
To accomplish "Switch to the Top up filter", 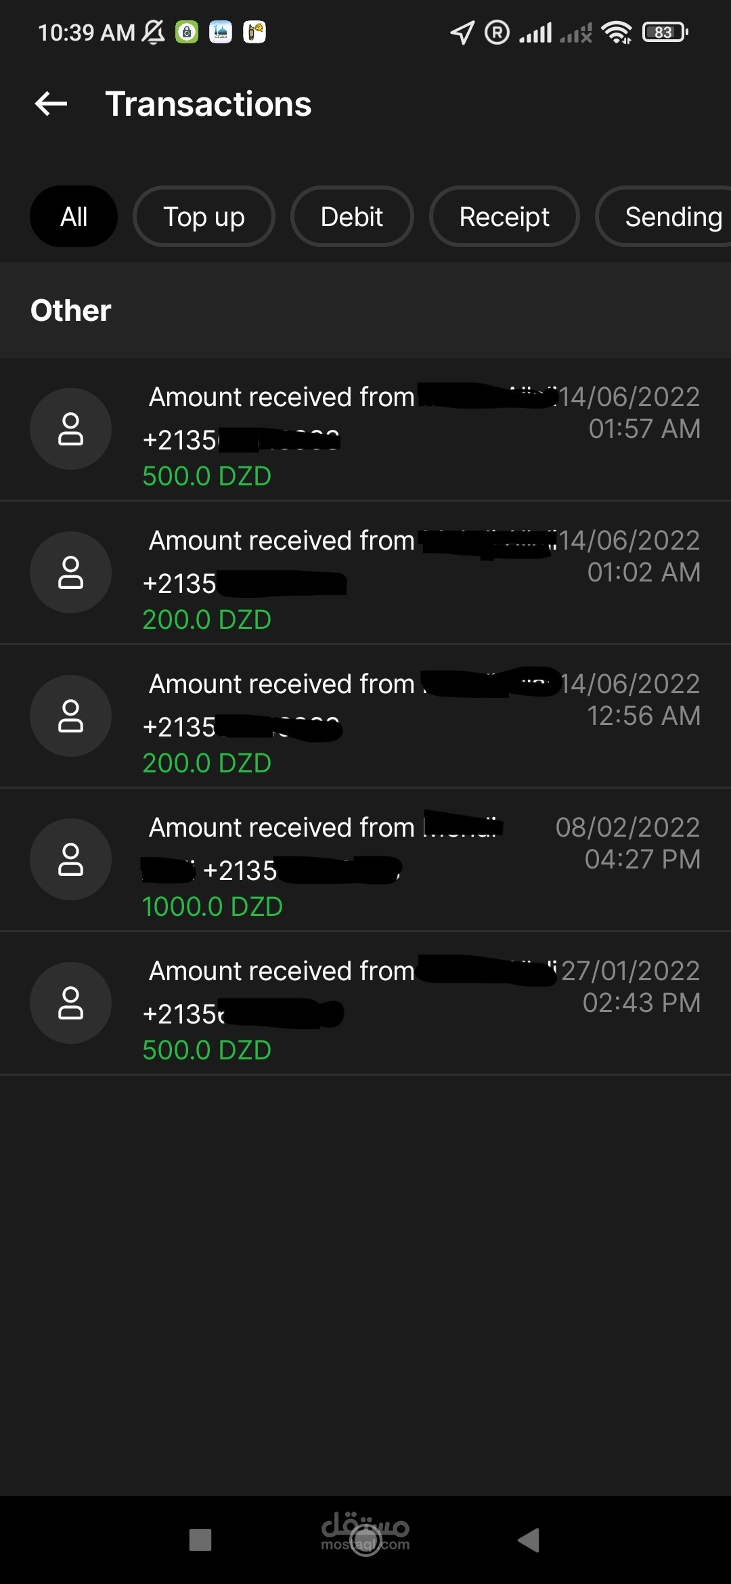I will coord(204,217).
